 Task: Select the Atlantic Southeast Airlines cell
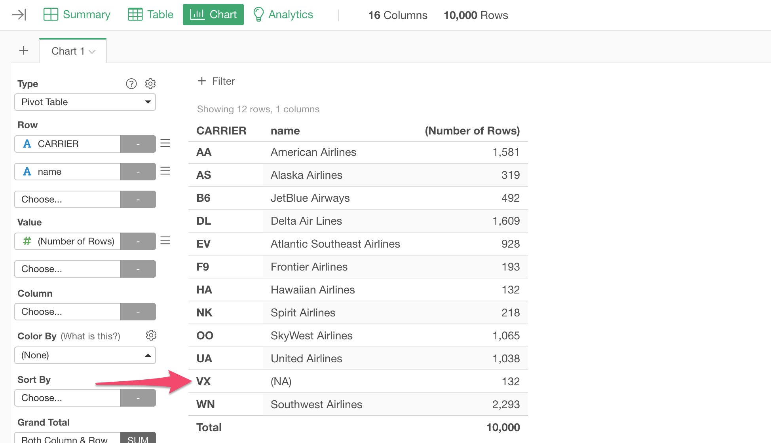[335, 244]
